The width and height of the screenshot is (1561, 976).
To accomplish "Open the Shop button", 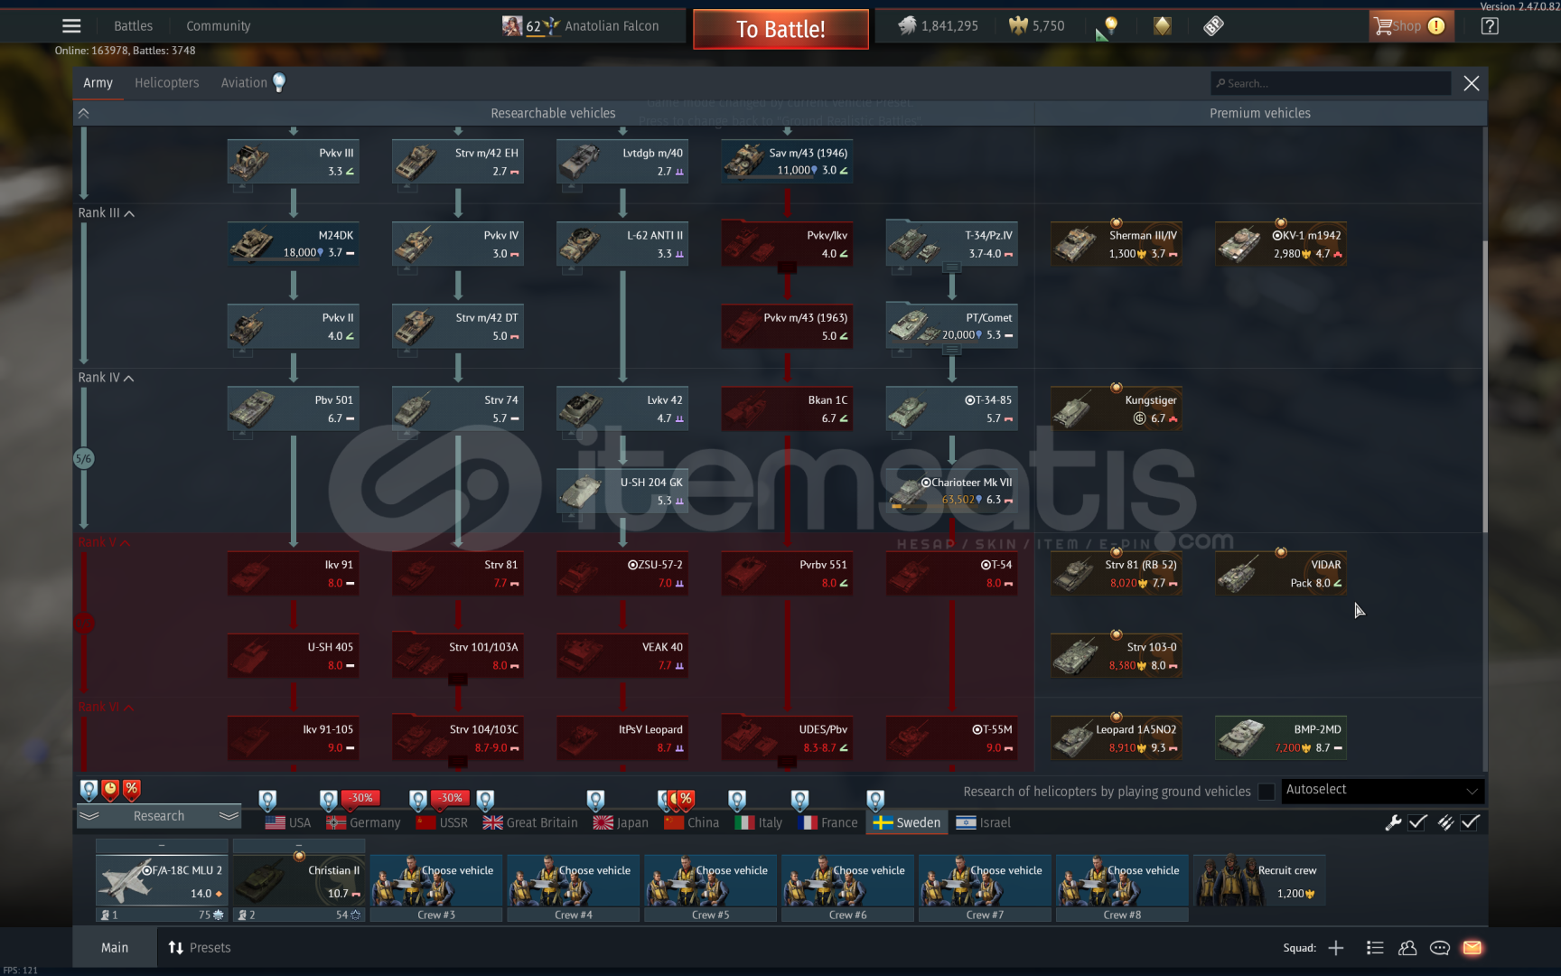I will pyautogui.click(x=1409, y=26).
